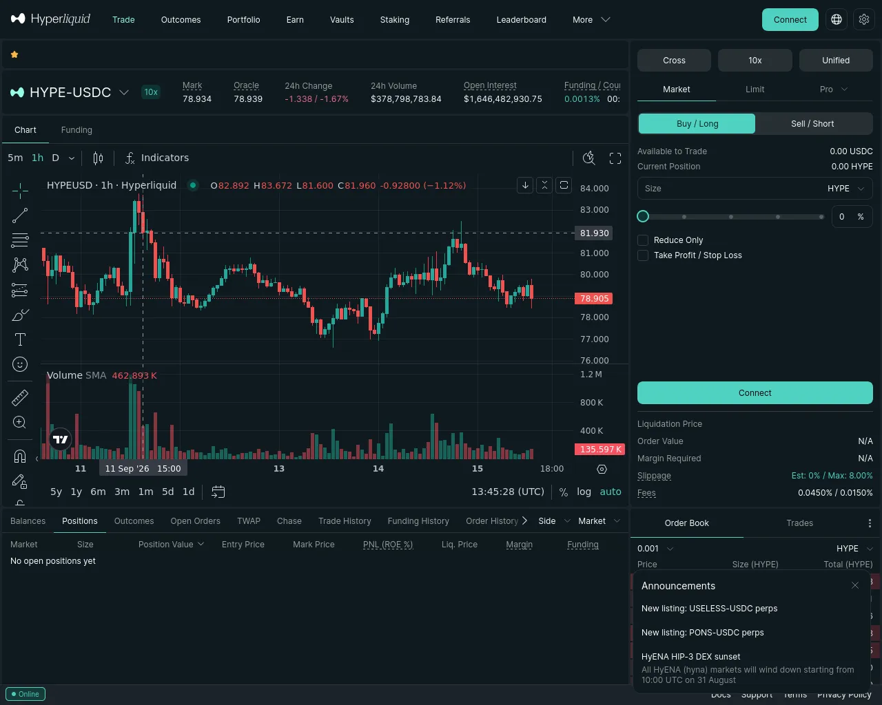Image resolution: width=882 pixels, height=705 pixels.
Task: Select the Buy / Long side
Action: (697, 124)
